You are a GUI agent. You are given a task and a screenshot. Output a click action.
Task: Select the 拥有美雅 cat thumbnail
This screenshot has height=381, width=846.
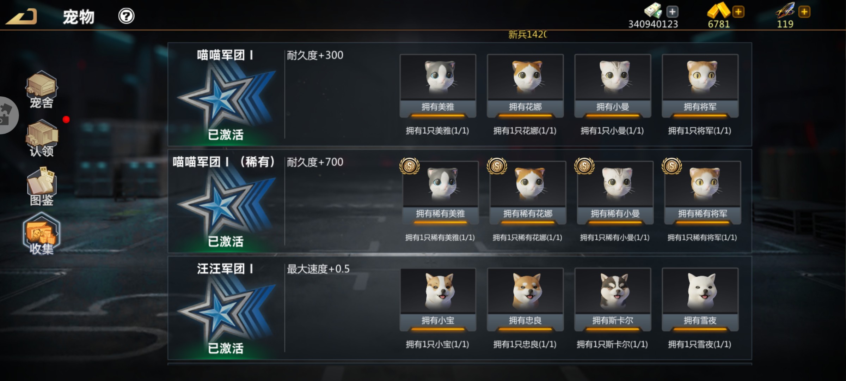pyautogui.click(x=438, y=86)
